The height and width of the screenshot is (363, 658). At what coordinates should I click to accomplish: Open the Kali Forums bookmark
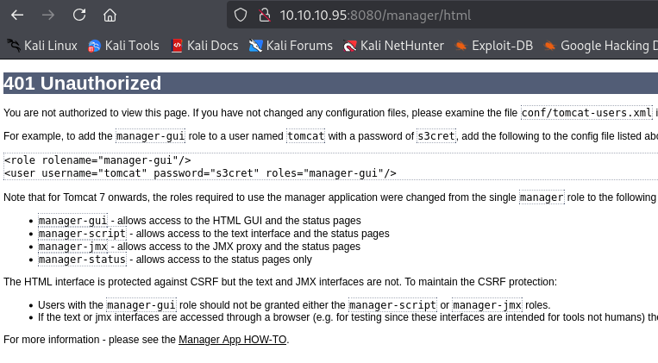291,46
